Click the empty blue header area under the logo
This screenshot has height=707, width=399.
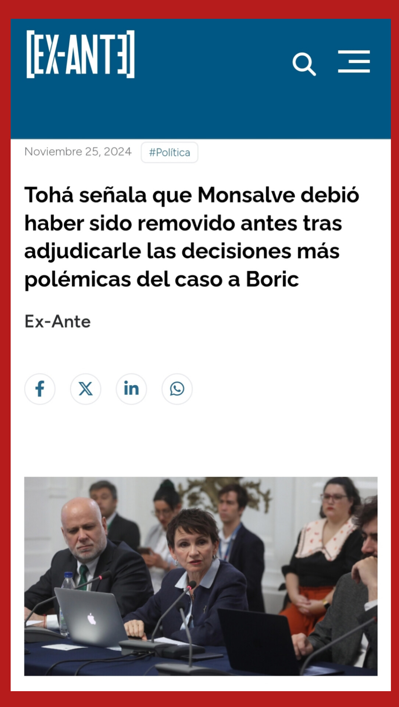pyautogui.click(x=201, y=110)
